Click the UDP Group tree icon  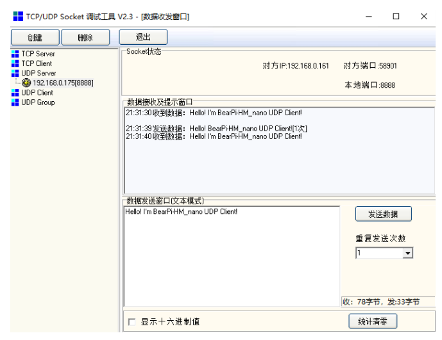(x=15, y=102)
